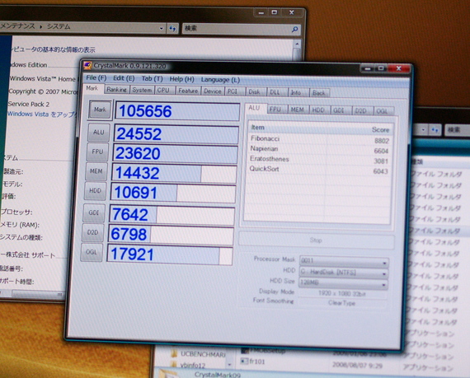Open address dropdown in right Explorer window
Image resolution: width=470 pixels, height=378 pixels.
423,130
